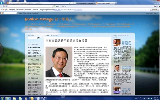Click the address bar refresh icon

point(73,3)
